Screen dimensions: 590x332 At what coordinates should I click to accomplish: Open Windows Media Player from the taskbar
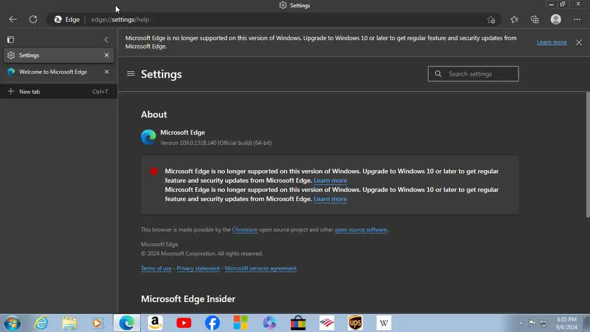point(98,323)
